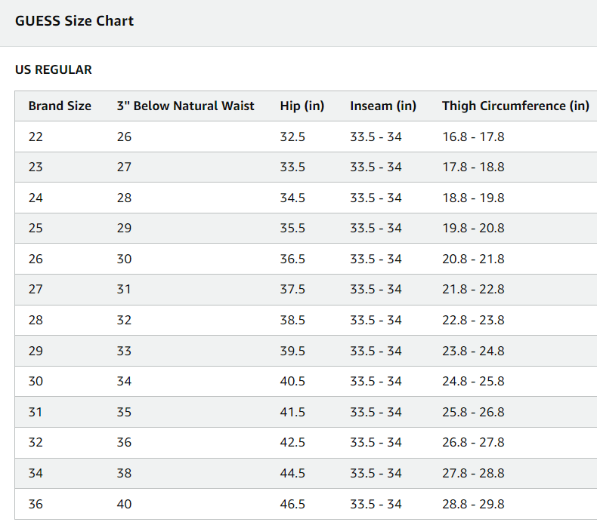Click inseam 33.5 - 34 in size 30 row
Viewport: 597px width, 525px height.
376,381
